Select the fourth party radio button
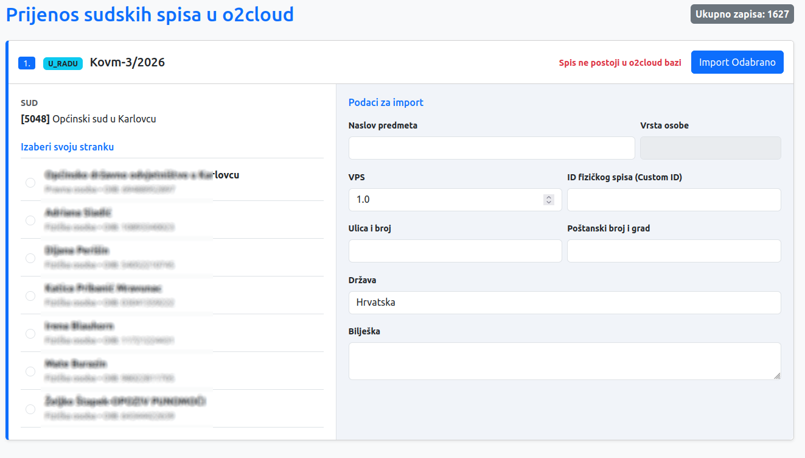 click(x=30, y=296)
